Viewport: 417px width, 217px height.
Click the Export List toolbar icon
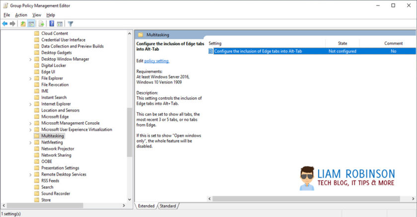click(41, 24)
